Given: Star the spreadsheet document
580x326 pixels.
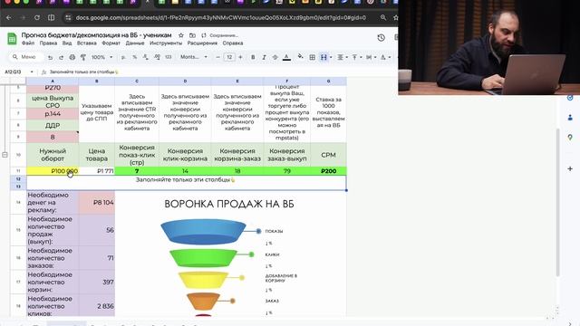Looking at the screenshot, I should (x=181, y=35).
